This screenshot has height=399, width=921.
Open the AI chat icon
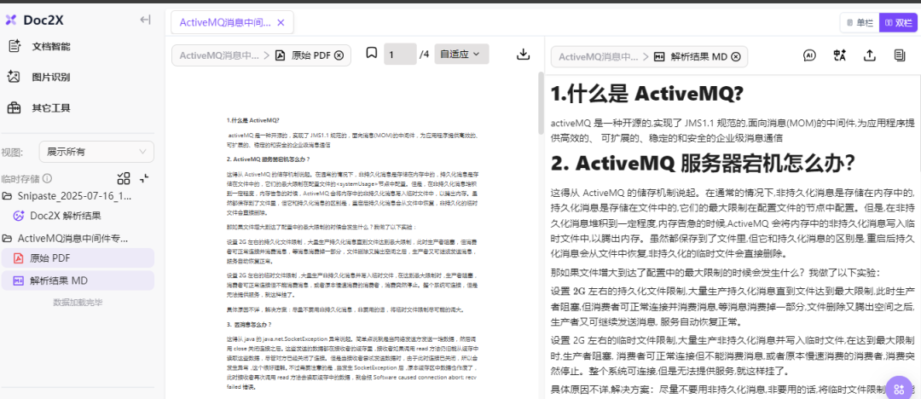809,55
